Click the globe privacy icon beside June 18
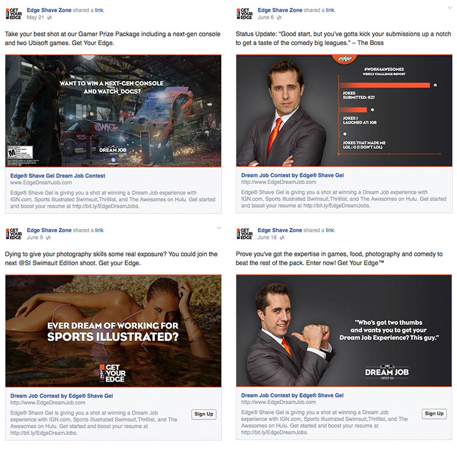Screen dimensions: 457x456 coord(282,238)
